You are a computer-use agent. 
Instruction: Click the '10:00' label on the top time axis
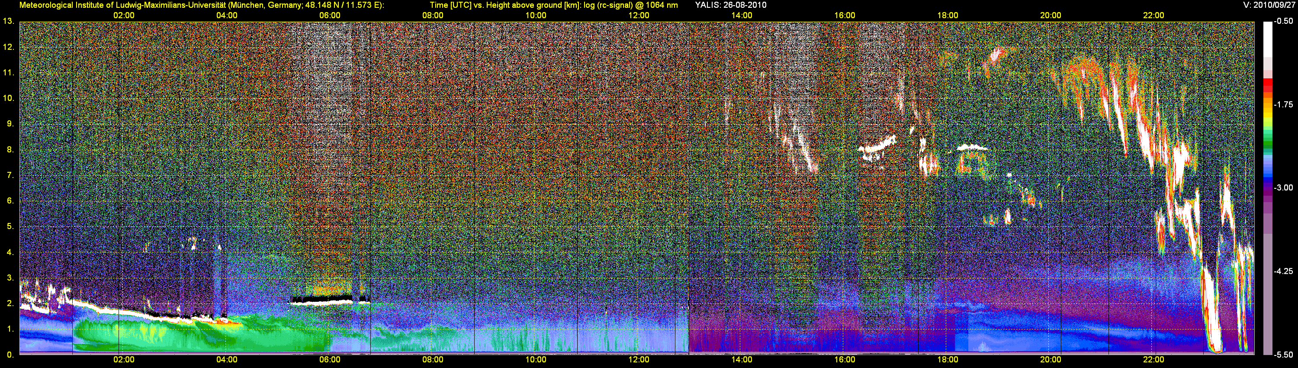[536, 15]
